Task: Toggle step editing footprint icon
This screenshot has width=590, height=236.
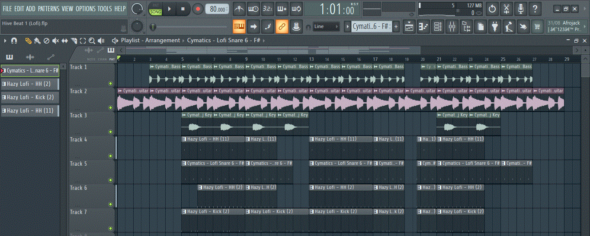Action: point(268,26)
